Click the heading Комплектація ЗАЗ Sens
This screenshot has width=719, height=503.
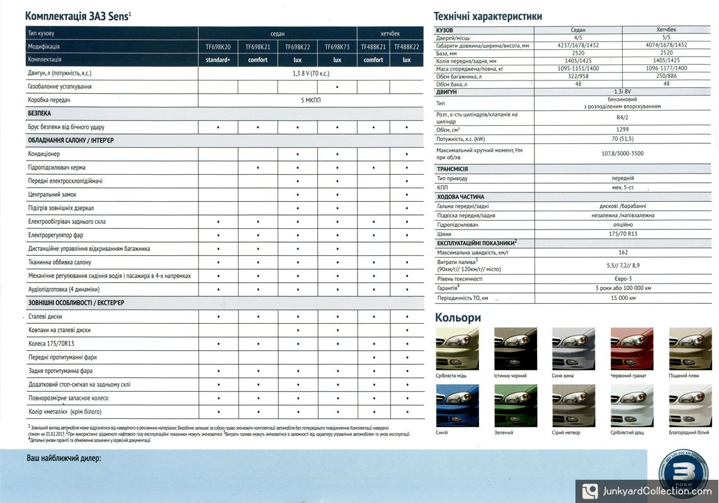tap(78, 16)
